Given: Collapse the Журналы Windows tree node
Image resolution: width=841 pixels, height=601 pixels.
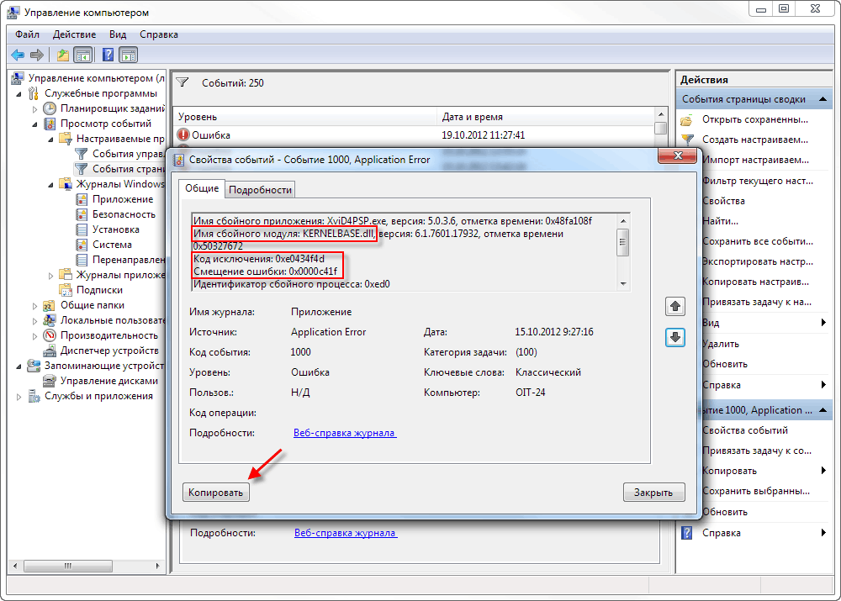Looking at the screenshot, I should pyautogui.click(x=50, y=184).
